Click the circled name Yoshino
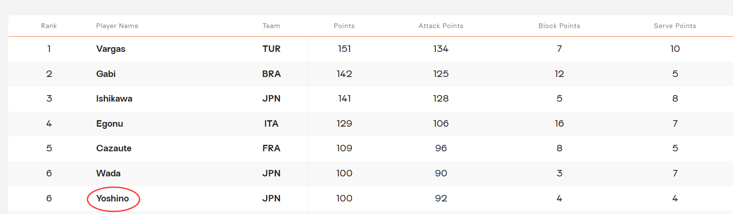 coord(113,198)
